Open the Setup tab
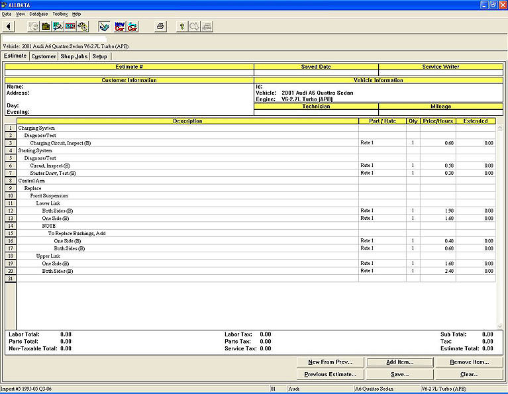Viewport: 508px width, 394px height. (x=99, y=56)
